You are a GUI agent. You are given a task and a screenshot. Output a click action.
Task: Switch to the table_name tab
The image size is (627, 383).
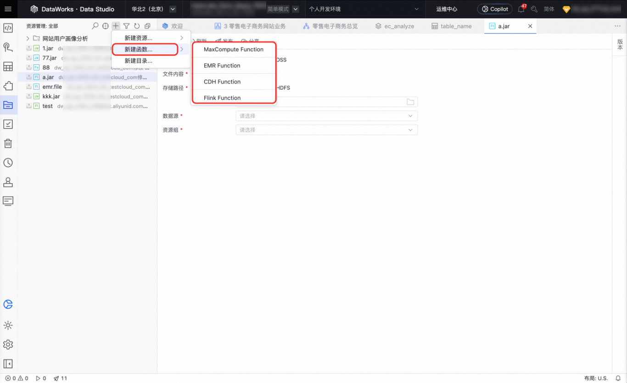click(x=452, y=26)
